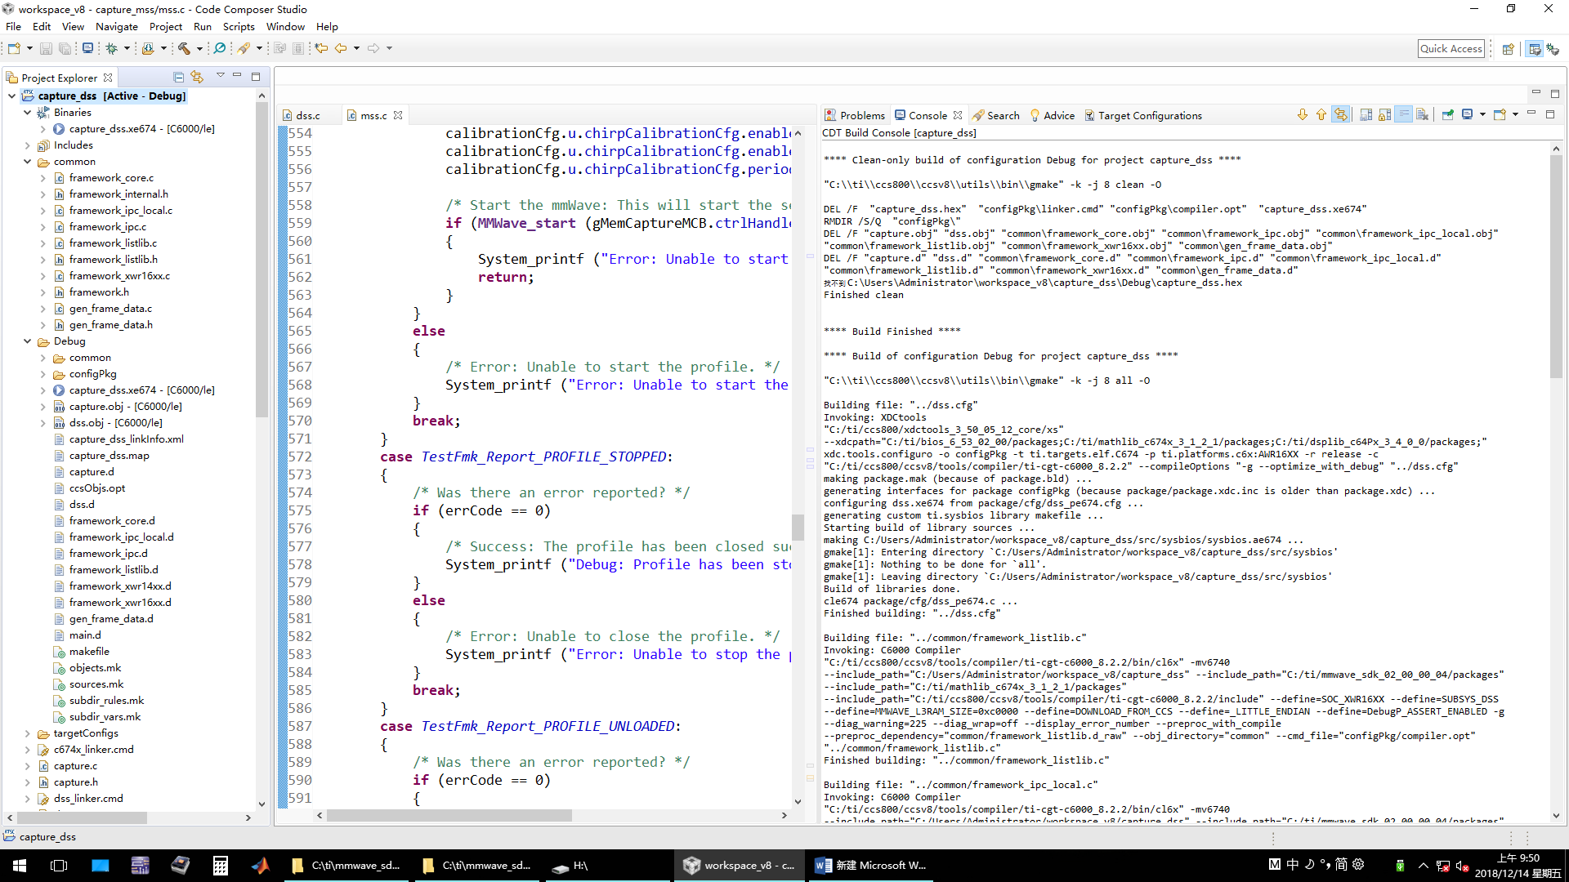Click the Search magnifier toolbar icon

(x=219, y=48)
